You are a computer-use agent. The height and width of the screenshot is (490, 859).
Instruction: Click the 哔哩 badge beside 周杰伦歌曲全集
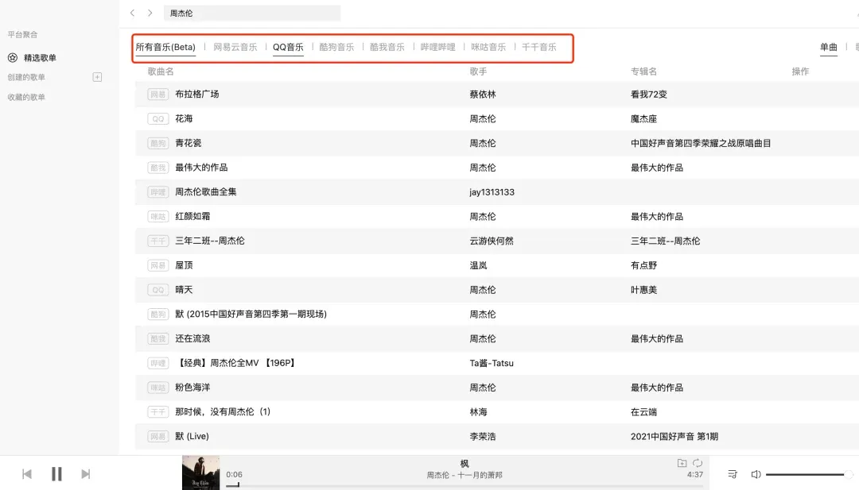pos(157,192)
